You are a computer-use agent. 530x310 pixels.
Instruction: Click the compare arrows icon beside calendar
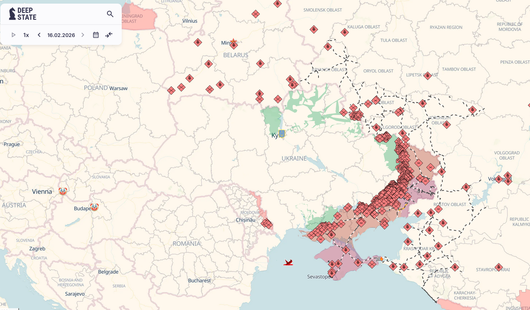click(109, 35)
